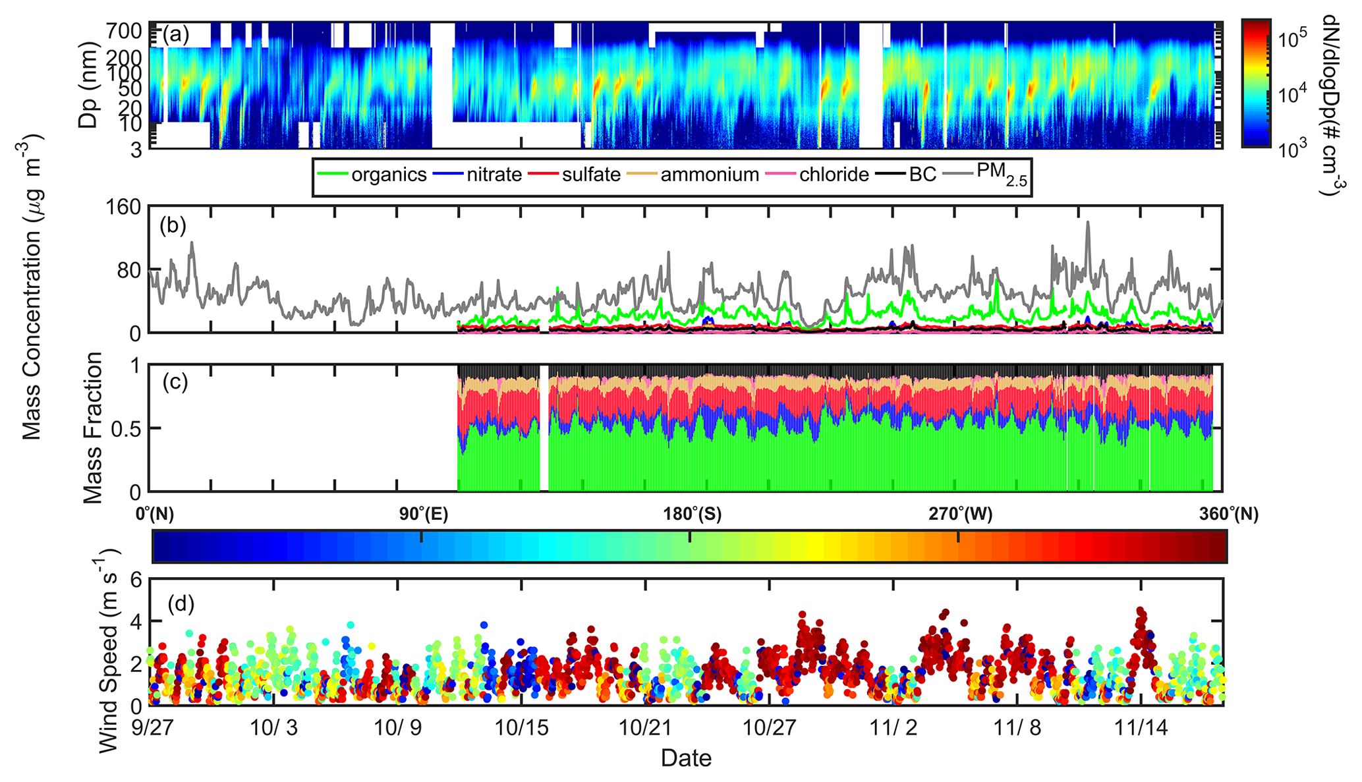1362x782 pixels.
Task: Click the 10/15 date tick label
Action: coord(522,728)
